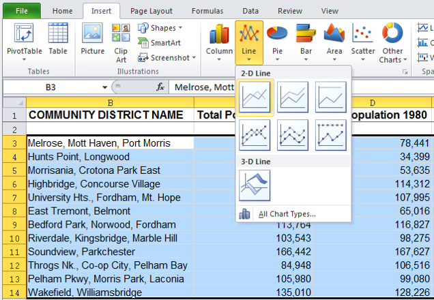Switch to the Data tab
This screenshot has height=300, width=434.
[x=250, y=11]
